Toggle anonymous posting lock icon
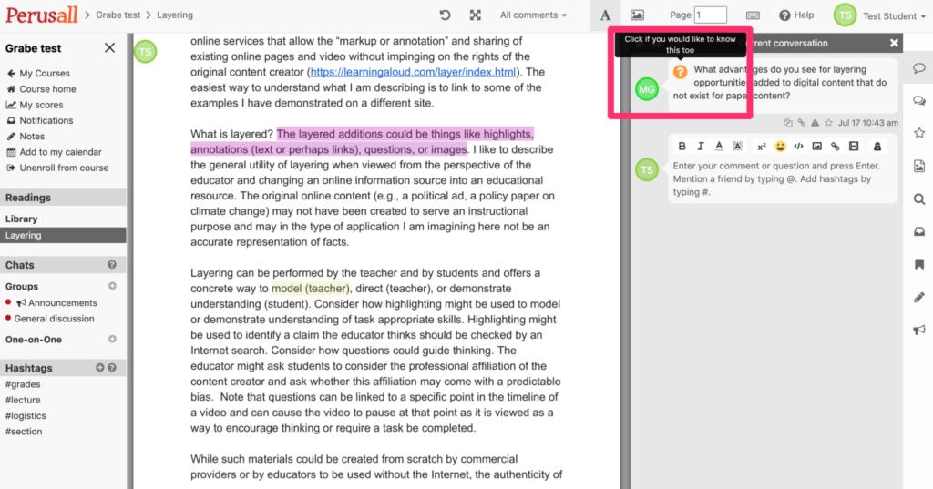Viewport: 933px width, 489px height. point(877,146)
